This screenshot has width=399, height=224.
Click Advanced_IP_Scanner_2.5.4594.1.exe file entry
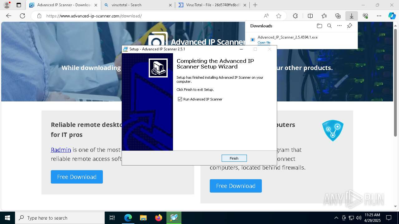[x=287, y=37]
